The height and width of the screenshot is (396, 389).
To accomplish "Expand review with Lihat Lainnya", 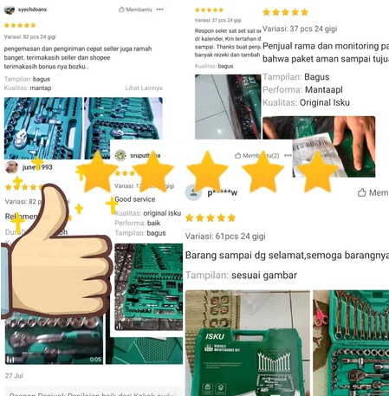I will (x=144, y=88).
